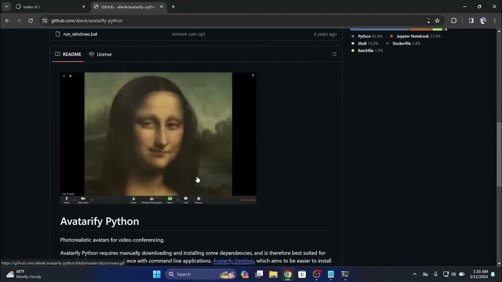Click the green Shell segment of language bar
This screenshot has width=502, height=282.
pyautogui.click(x=437, y=29)
